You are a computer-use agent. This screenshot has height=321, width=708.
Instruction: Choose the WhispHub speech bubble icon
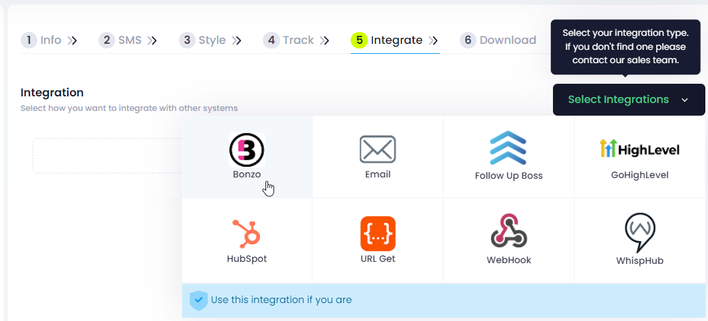point(640,233)
